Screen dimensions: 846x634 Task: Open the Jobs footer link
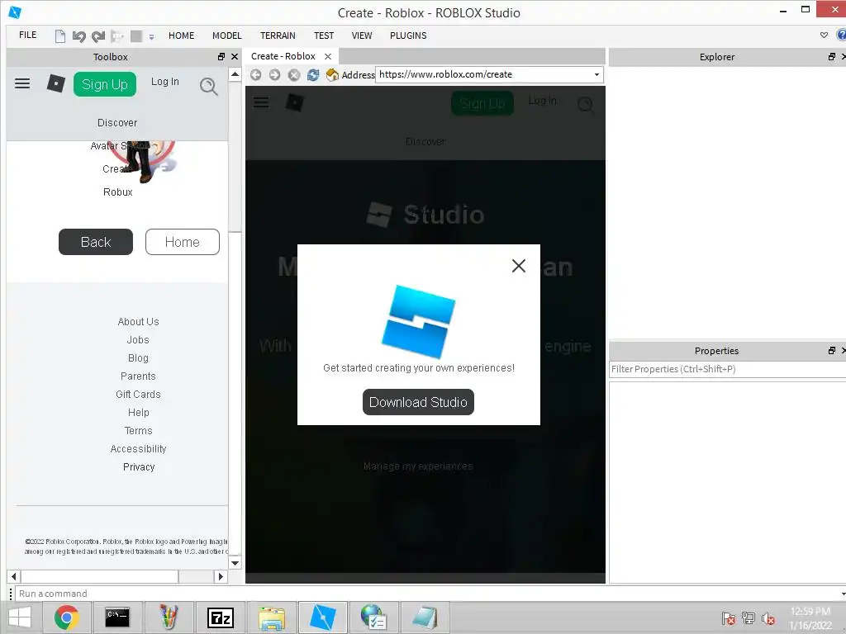pos(138,340)
